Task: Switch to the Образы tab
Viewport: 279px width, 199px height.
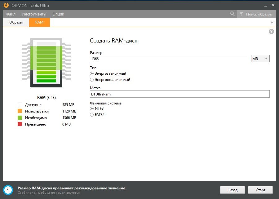Action: point(16,22)
